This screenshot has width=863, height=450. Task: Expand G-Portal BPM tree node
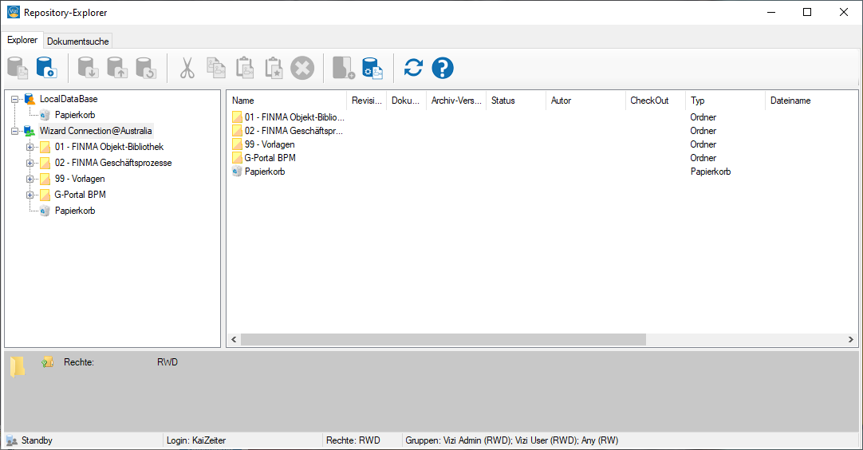tap(30, 195)
